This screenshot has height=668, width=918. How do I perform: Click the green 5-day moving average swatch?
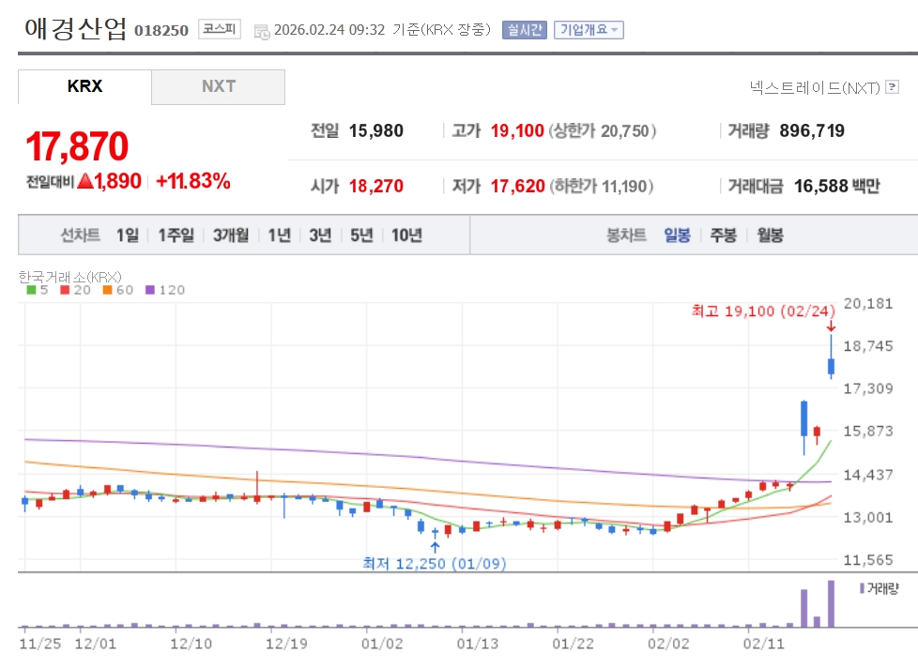[31, 290]
